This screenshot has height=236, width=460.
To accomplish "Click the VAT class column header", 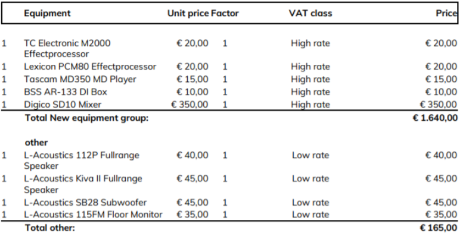I will 310,13.
